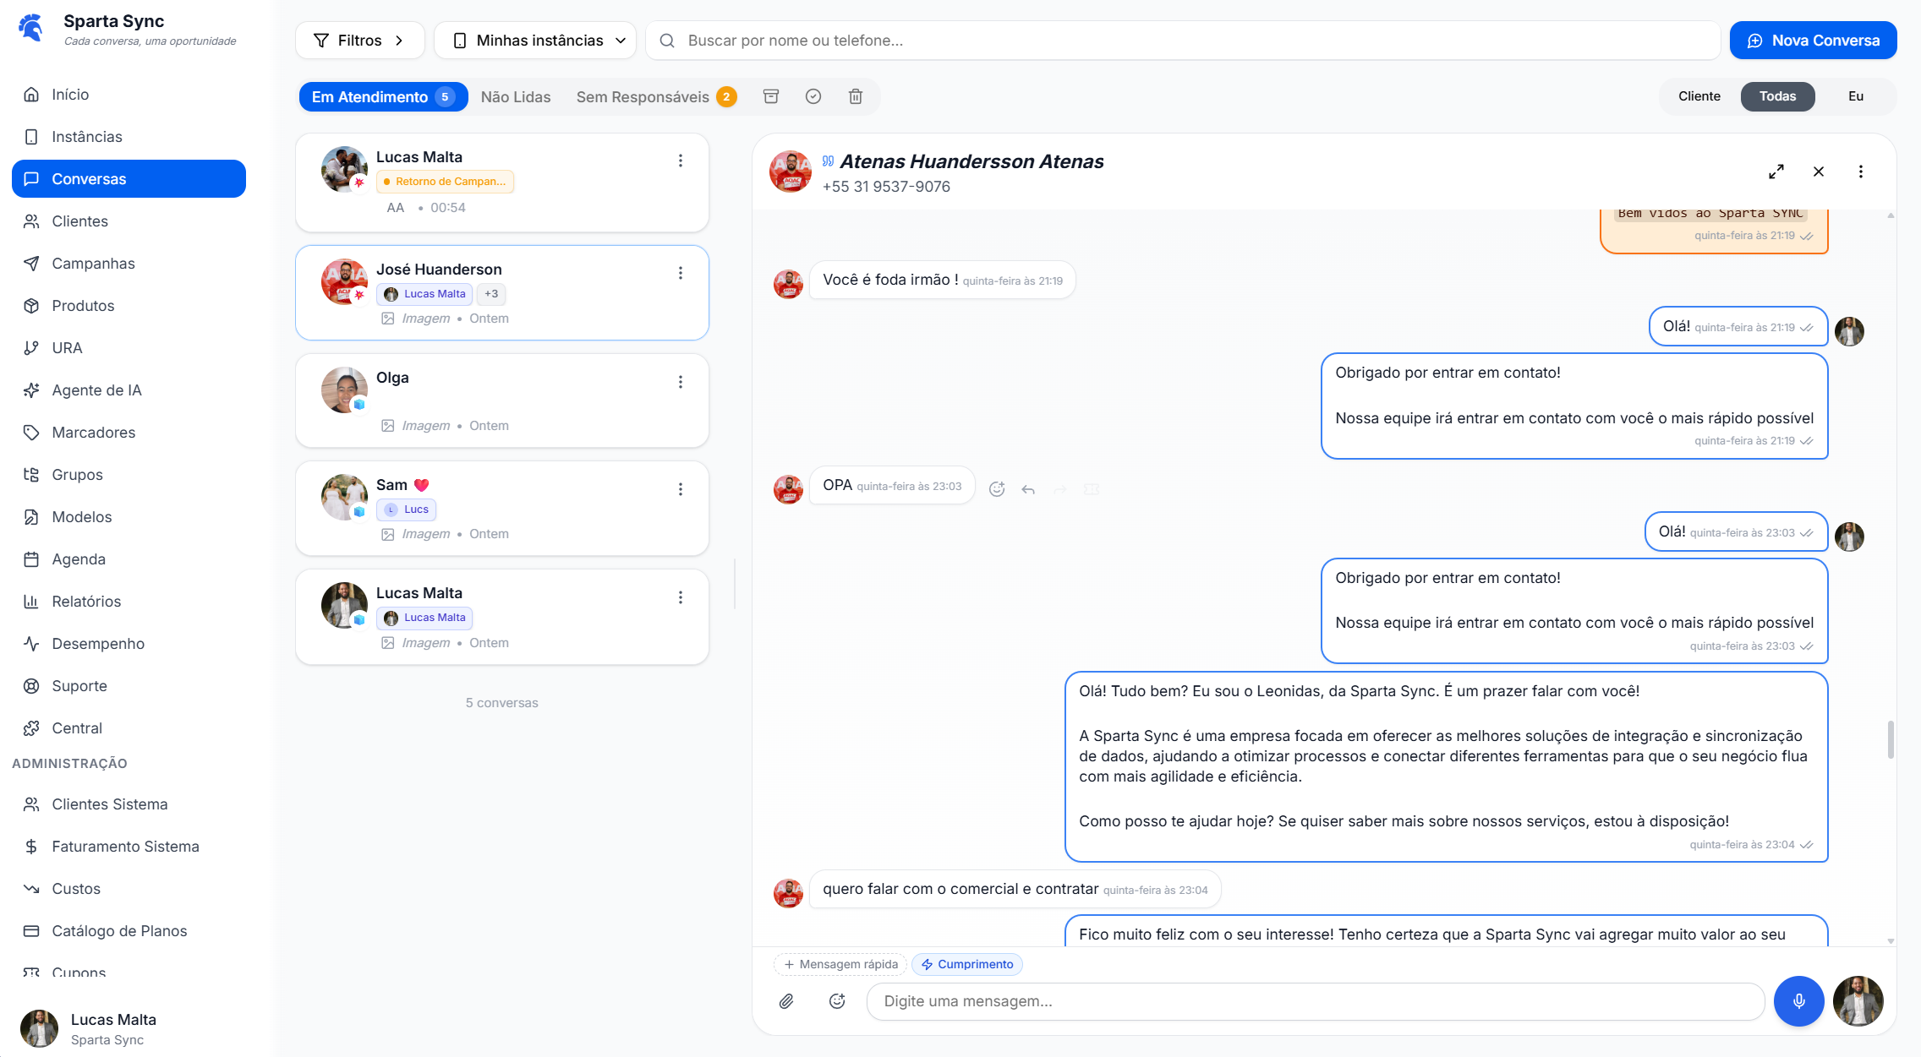
Task: Click the Cumprimento quick message chip
Action: tap(966, 964)
